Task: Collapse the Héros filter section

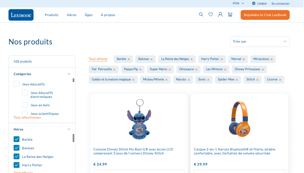Action: tap(69, 129)
